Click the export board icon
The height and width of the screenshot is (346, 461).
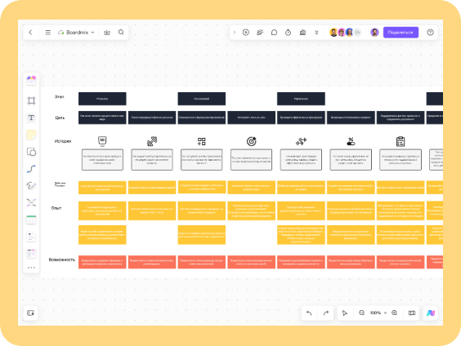coord(107,33)
